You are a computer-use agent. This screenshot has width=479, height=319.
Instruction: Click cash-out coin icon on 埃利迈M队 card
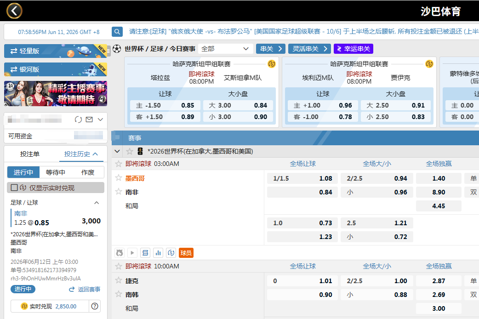pos(429,64)
